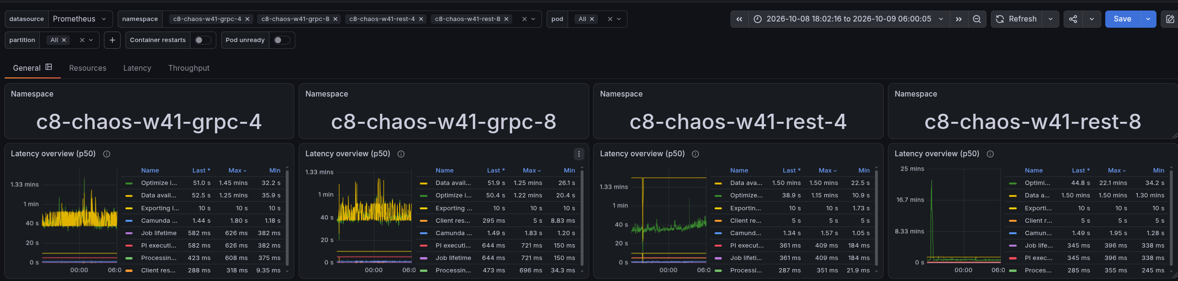Open the dashboard edit pencil icon
The width and height of the screenshot is (1178, 281).
pos(1170,19)
